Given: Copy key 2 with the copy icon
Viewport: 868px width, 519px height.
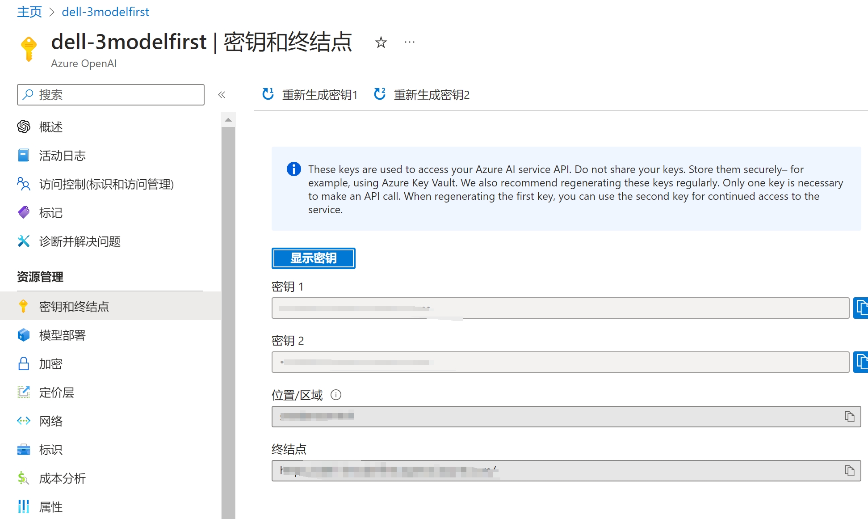Looking at the screenshot, I should click(861, 362).
